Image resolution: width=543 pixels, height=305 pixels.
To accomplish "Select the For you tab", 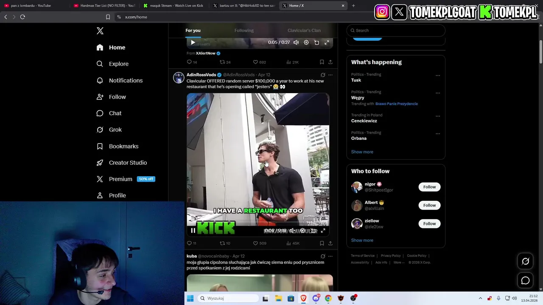I will 193,30.
